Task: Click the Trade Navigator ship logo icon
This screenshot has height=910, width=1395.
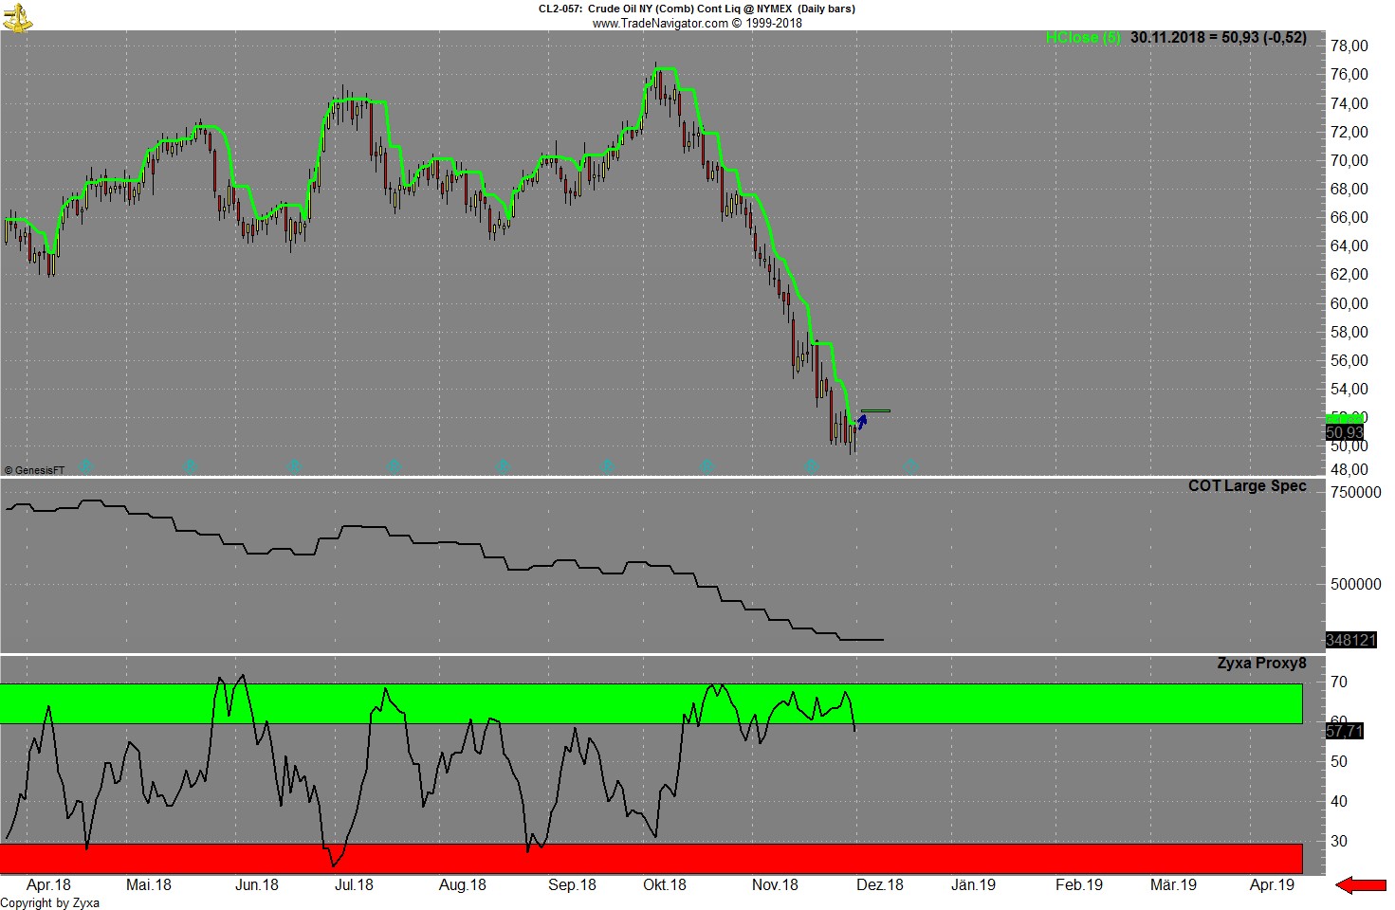Action: pyautogui.click(x=17, y=15)
